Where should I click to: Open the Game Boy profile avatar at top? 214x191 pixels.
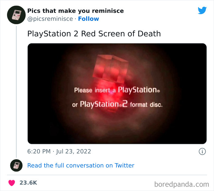coord(16,15)
